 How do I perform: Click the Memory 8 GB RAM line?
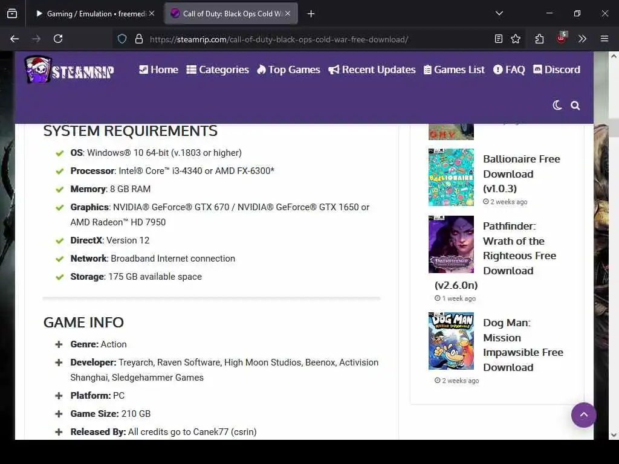click(111, 189)
